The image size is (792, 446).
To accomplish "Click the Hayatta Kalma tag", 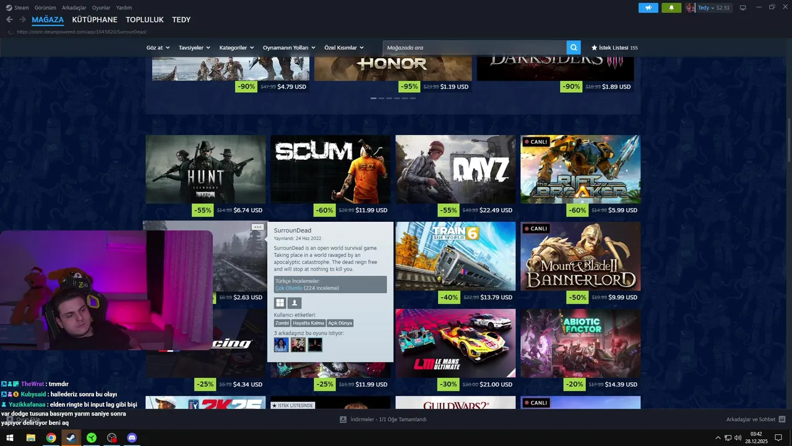I will [309, 323].
